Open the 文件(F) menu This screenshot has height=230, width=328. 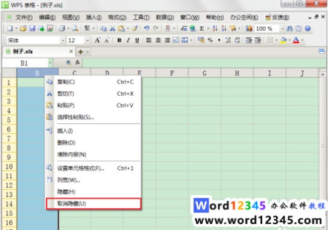[x=24, y=17]
